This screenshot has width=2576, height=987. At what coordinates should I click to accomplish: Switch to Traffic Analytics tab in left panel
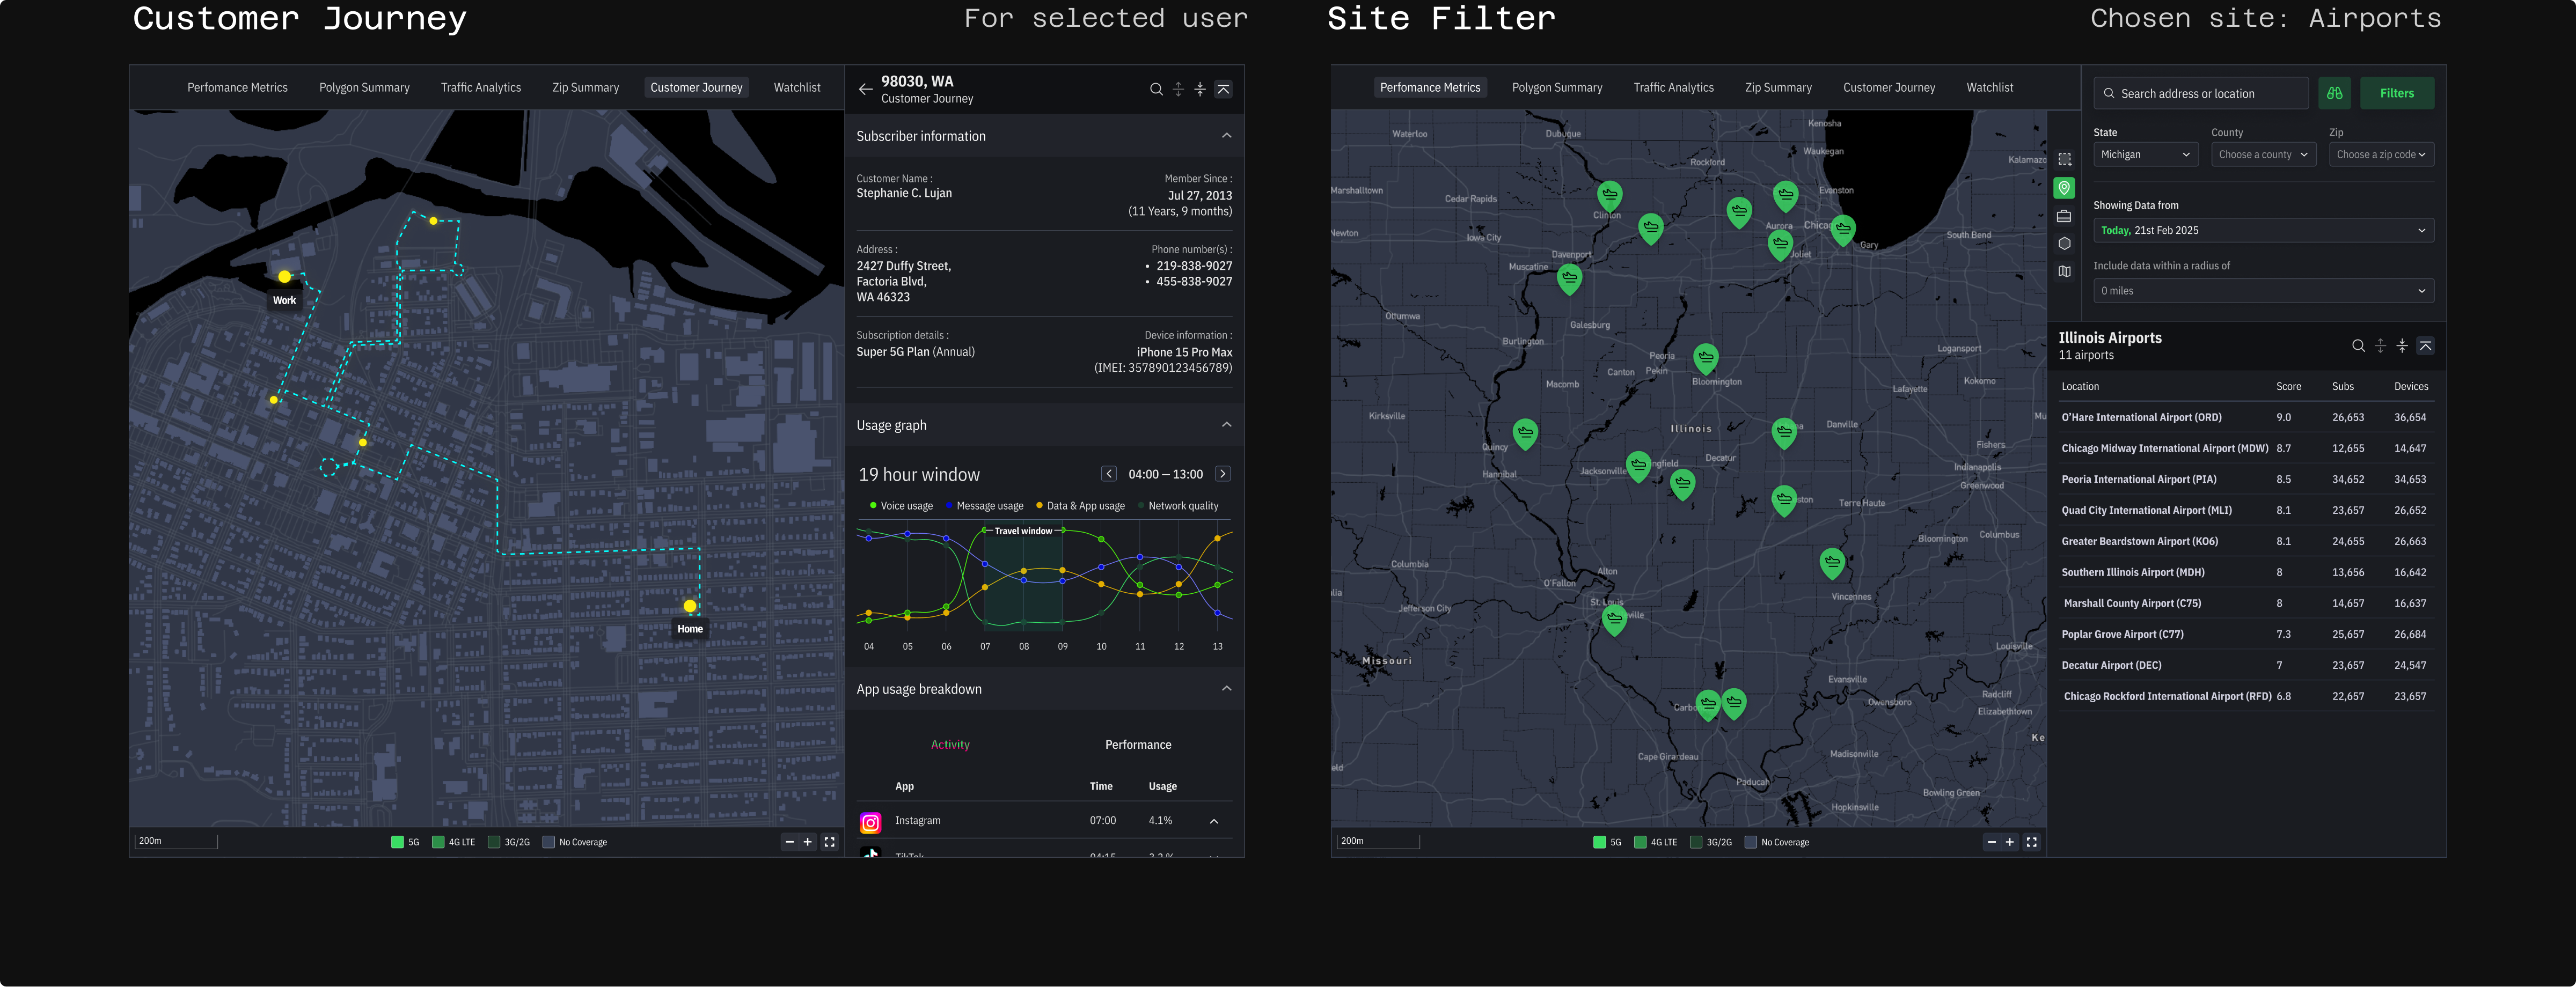pos(480,88)
